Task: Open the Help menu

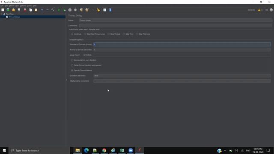Action: point(35,6)
